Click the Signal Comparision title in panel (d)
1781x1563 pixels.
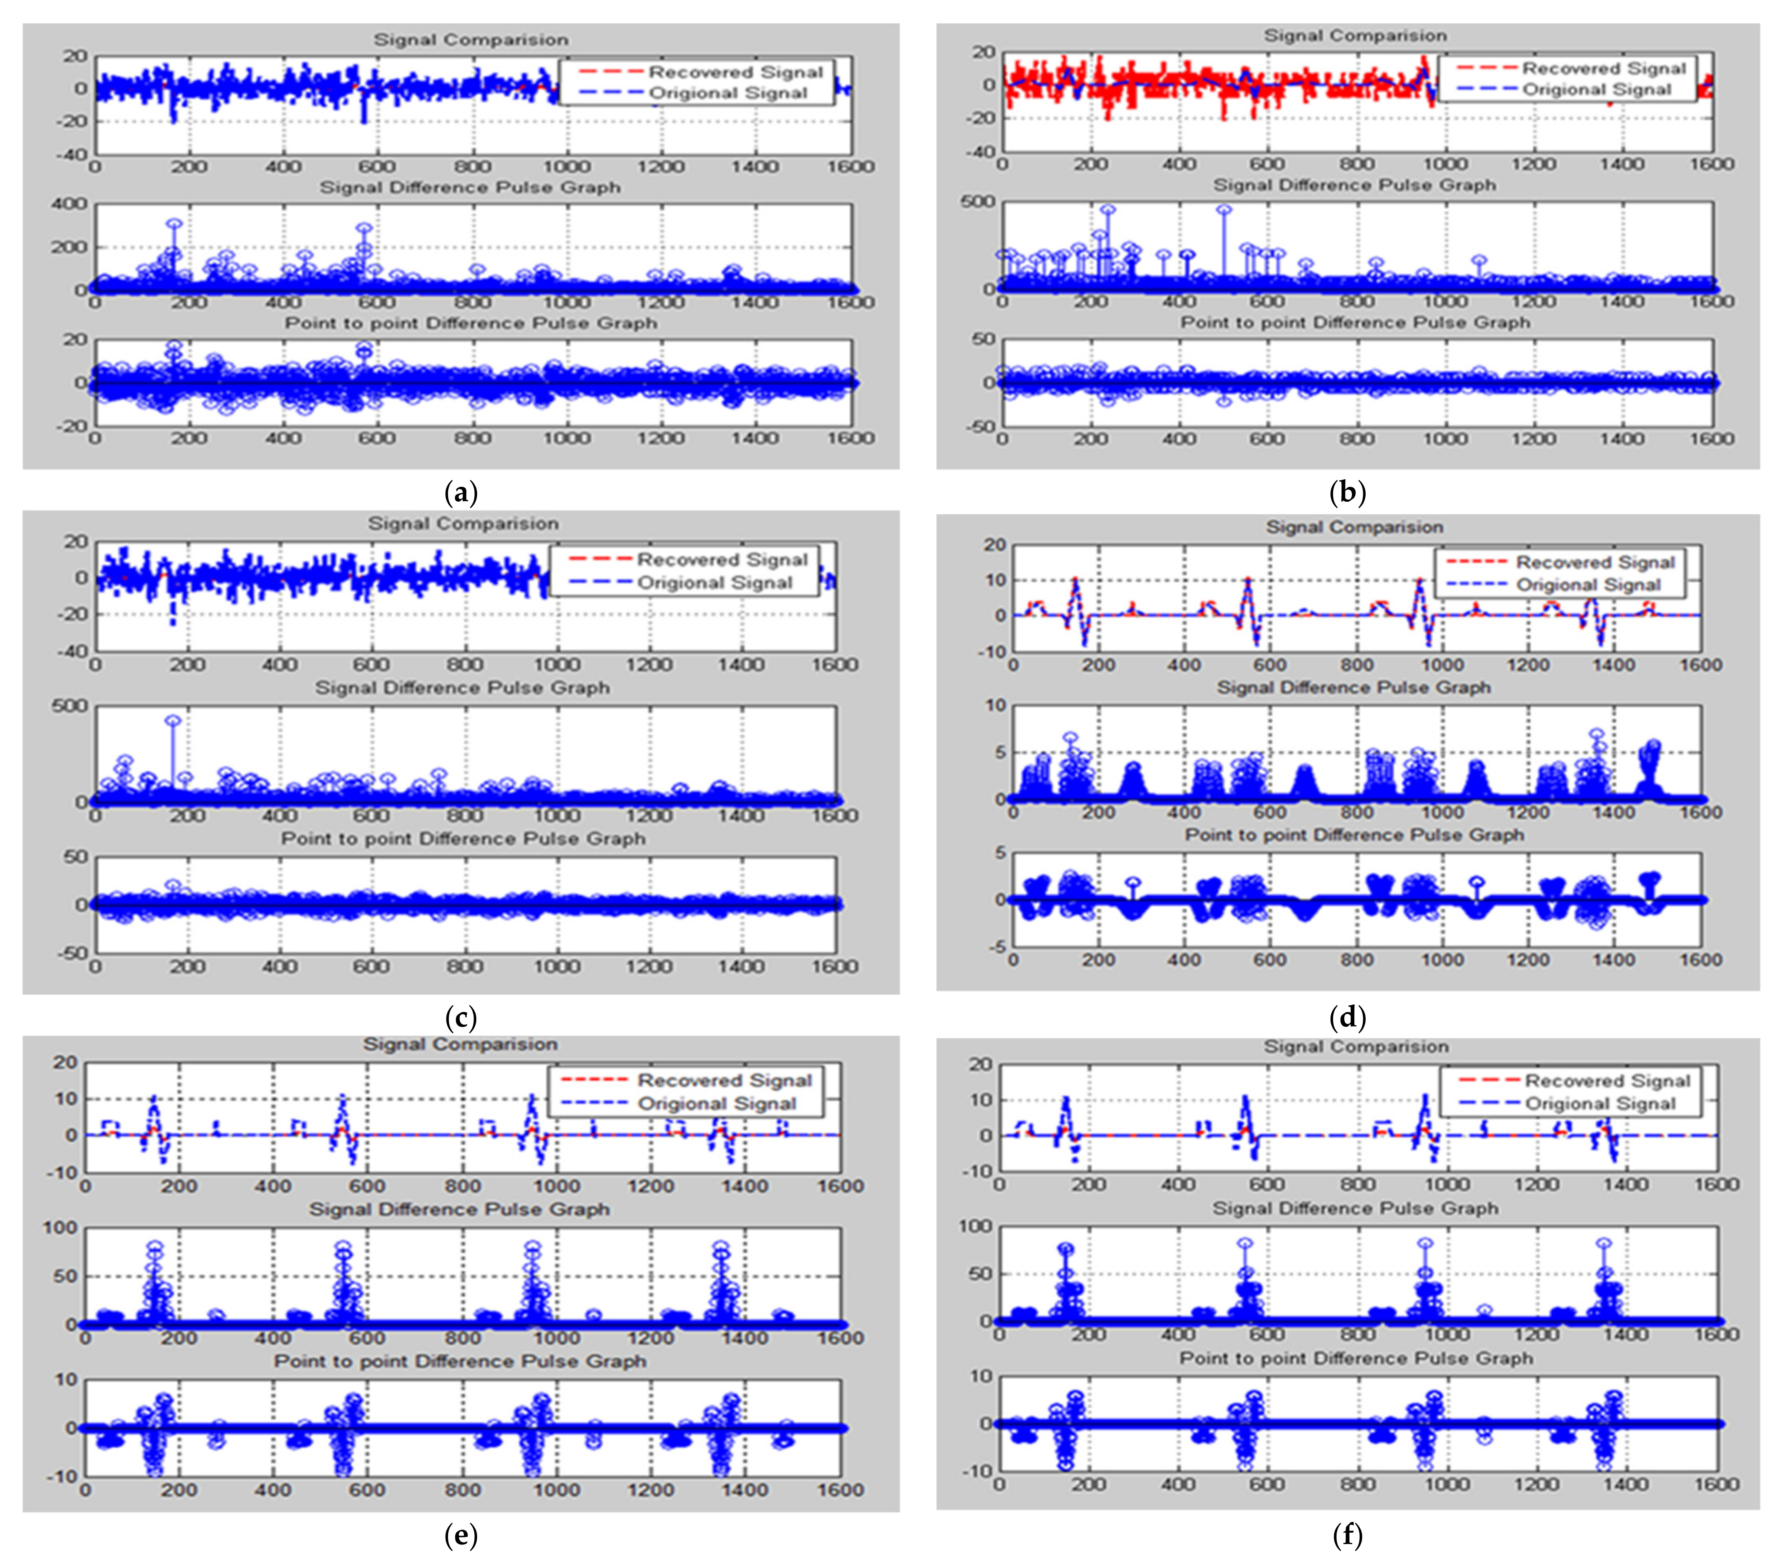click(x=1354, y=527)
